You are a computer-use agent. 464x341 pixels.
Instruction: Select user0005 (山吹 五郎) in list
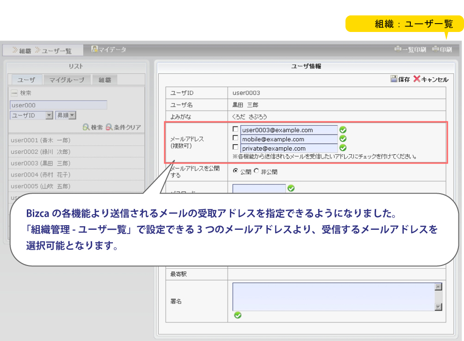coord(76,186)
